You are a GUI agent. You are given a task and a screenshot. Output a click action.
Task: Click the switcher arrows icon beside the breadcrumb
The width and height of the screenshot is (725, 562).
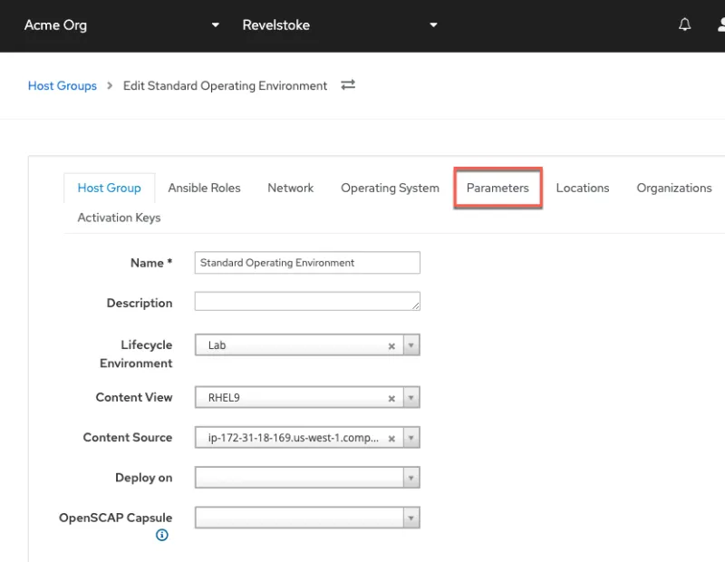click(x=349, y=85)
